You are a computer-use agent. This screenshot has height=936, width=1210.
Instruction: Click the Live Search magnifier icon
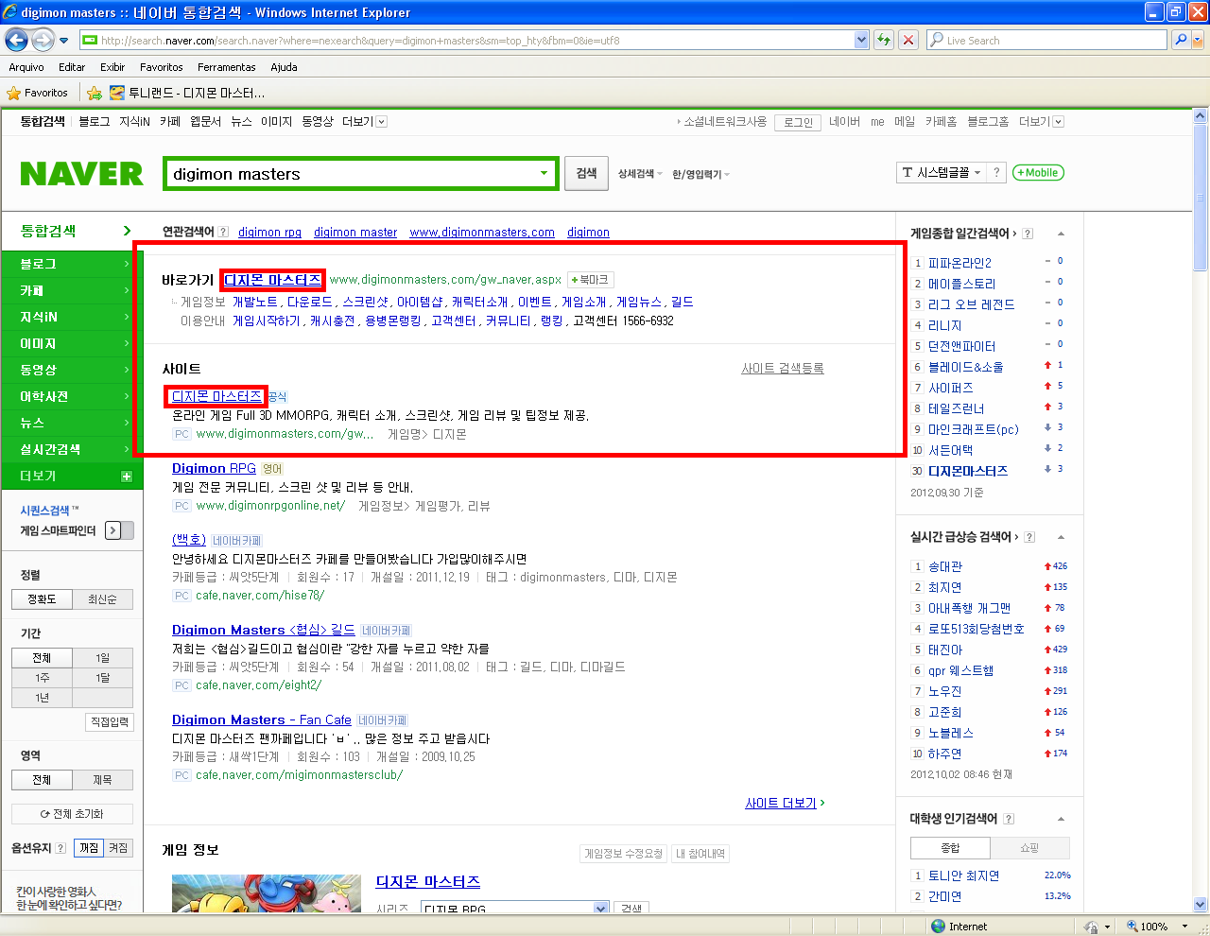click(1181, 40)
